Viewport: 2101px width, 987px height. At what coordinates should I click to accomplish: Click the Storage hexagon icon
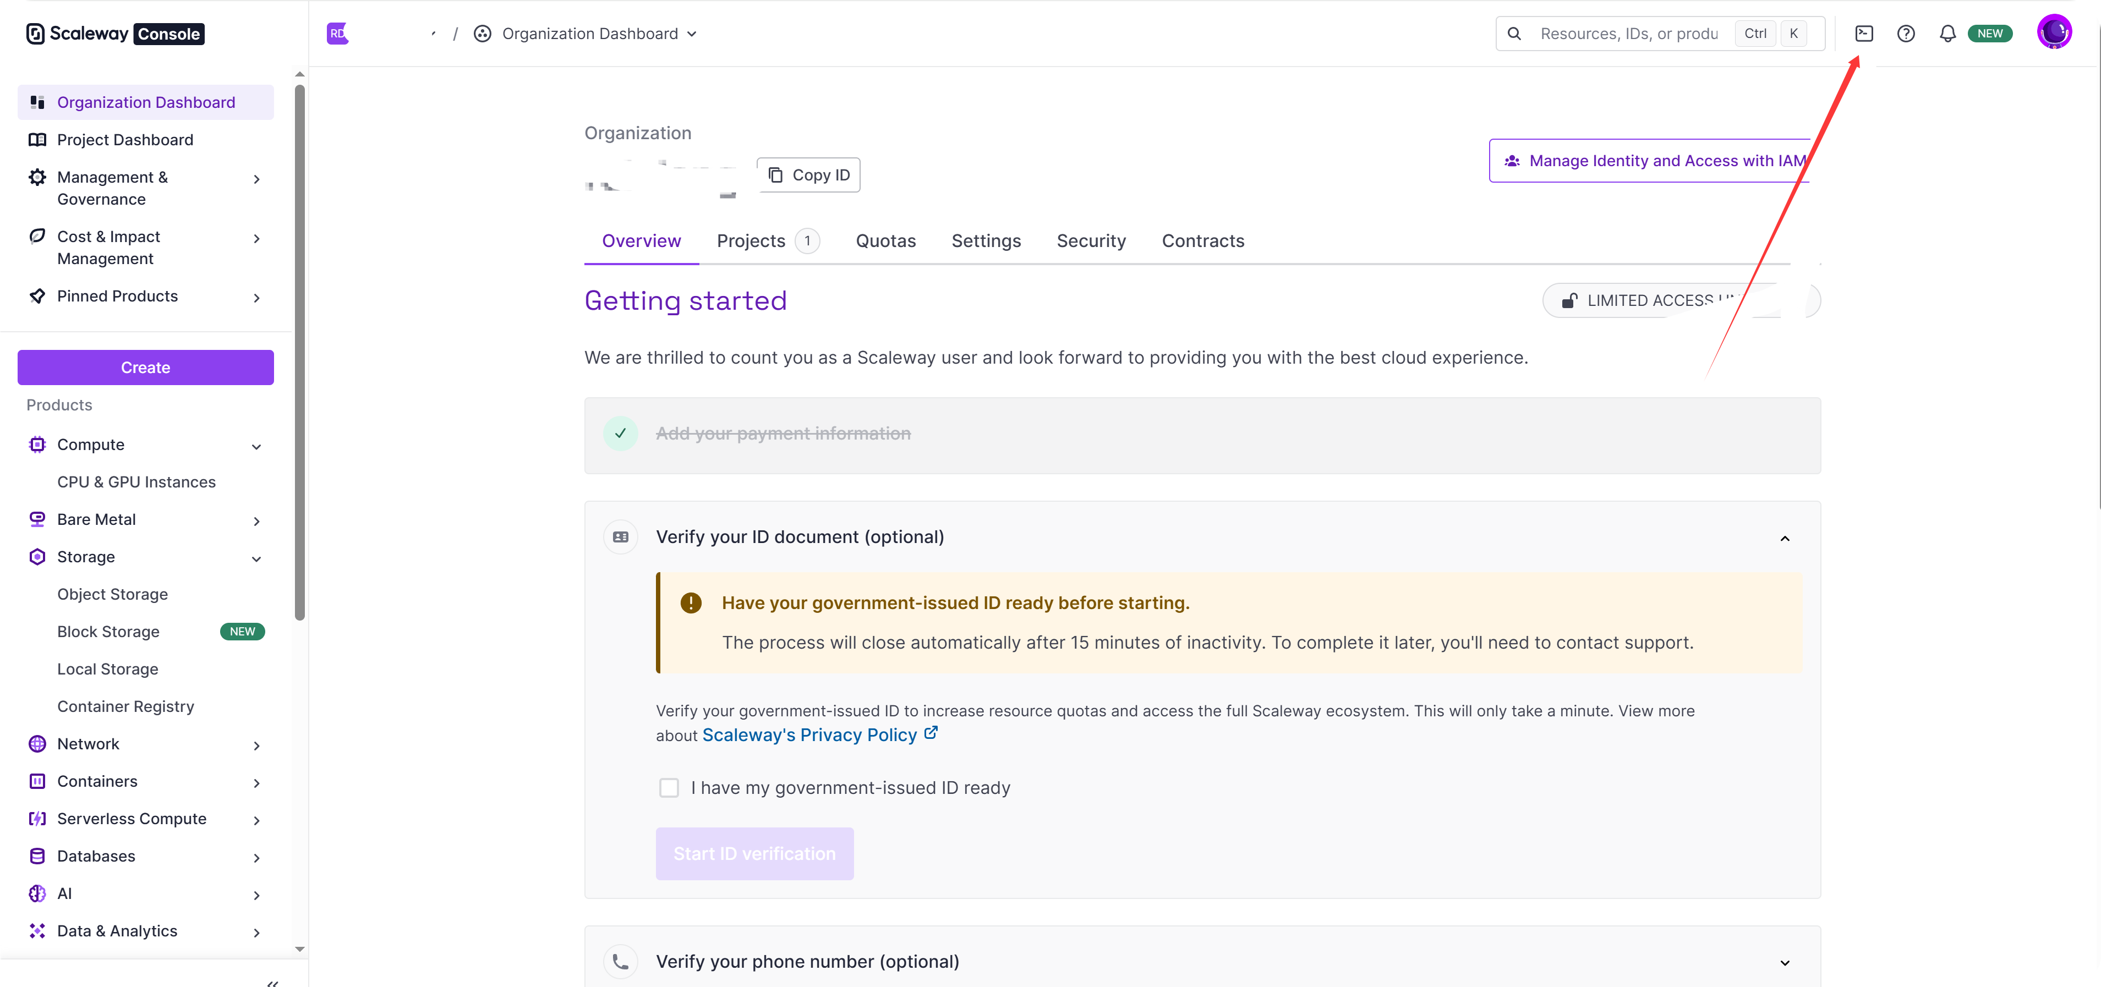coord(37,557)
